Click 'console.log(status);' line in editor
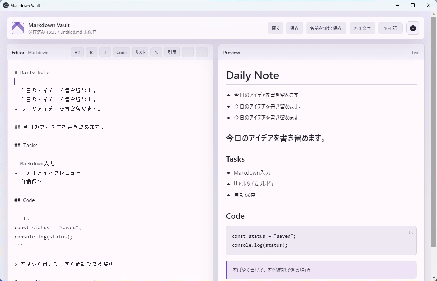 click(44, 237)
